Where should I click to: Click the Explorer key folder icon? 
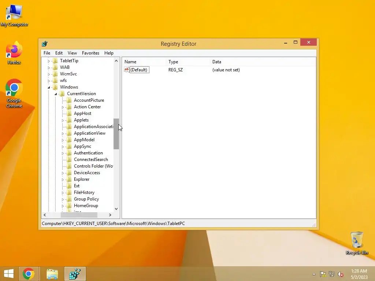[69, 179]
